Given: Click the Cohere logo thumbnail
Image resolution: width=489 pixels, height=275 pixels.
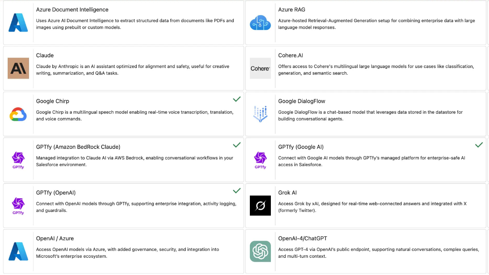Looking at the screenshot, I should [260, 68].
